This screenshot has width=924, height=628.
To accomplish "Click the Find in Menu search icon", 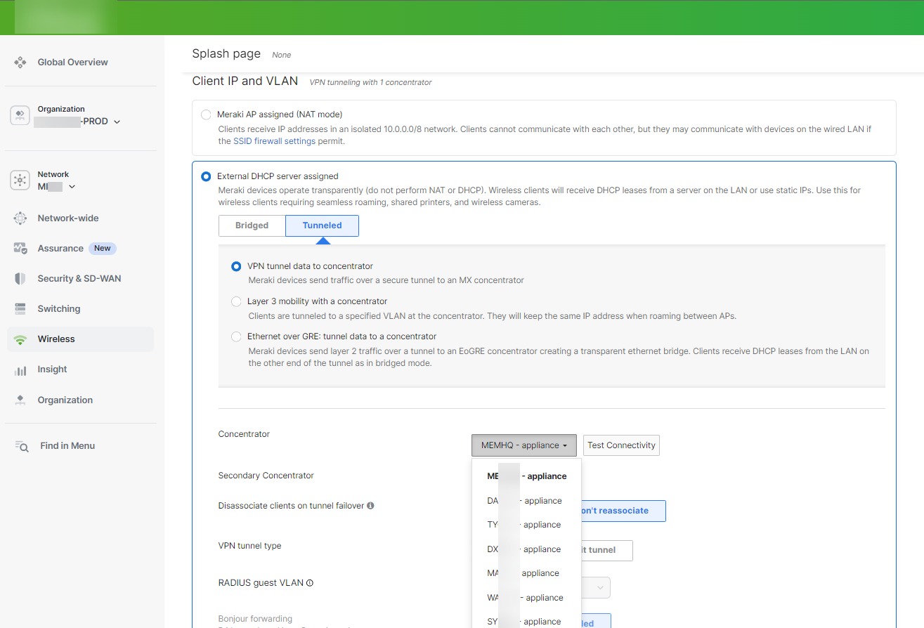I will [x=22, y=446].
